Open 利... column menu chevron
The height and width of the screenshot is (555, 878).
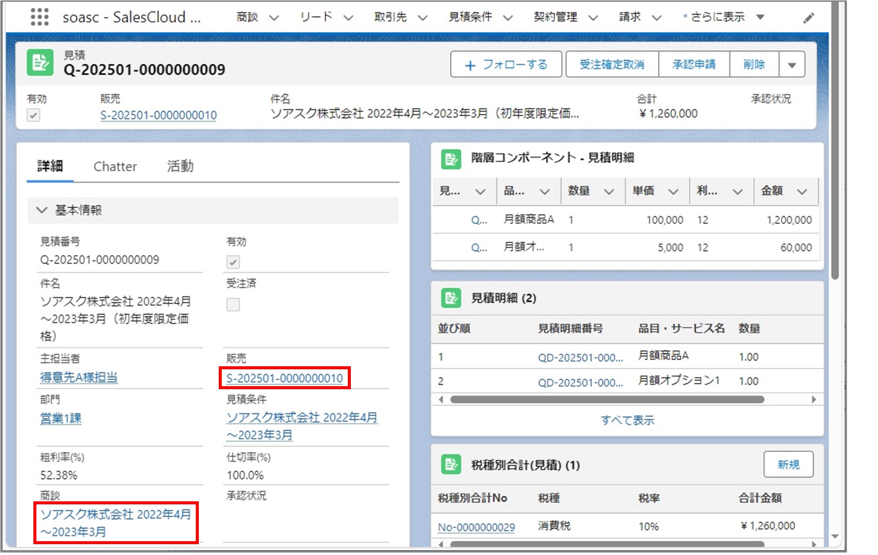(x=738, y=192)
